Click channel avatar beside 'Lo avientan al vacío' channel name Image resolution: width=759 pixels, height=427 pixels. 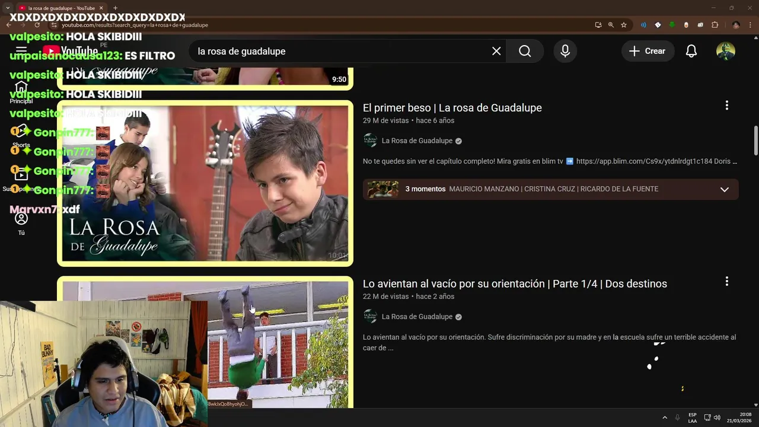point(370,317)
